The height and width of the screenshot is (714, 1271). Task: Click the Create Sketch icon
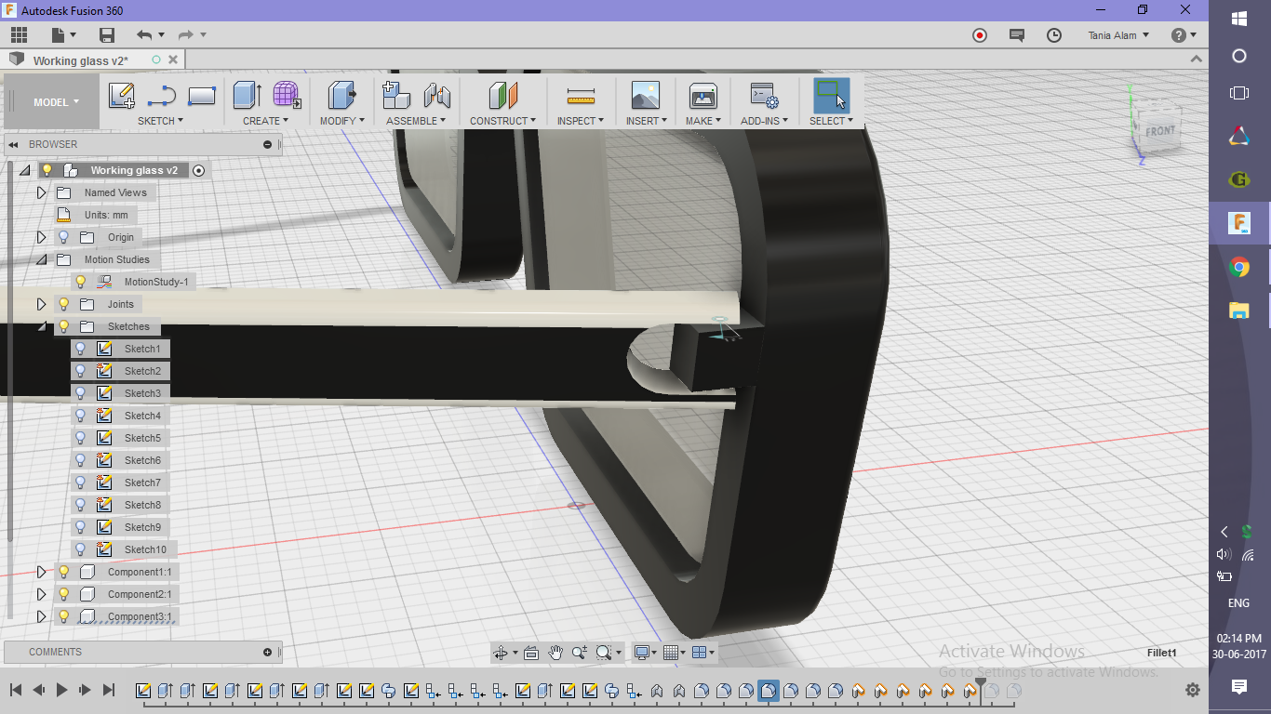[121, 95]
